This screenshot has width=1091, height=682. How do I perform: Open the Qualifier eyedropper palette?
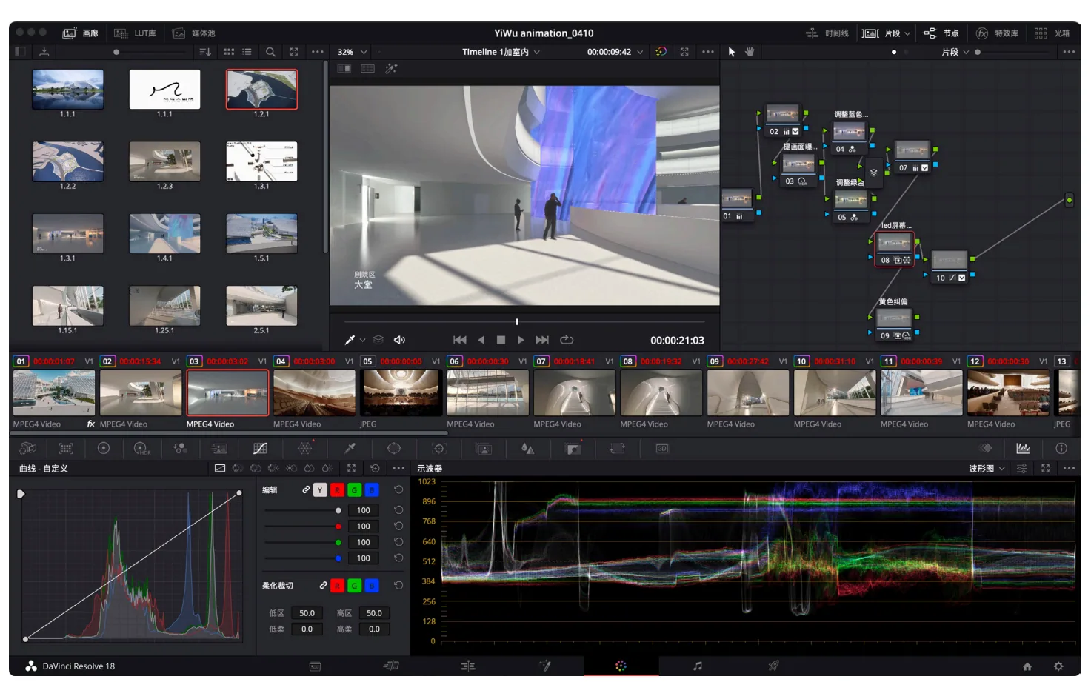pyautogui.click(x=350, y=449)
